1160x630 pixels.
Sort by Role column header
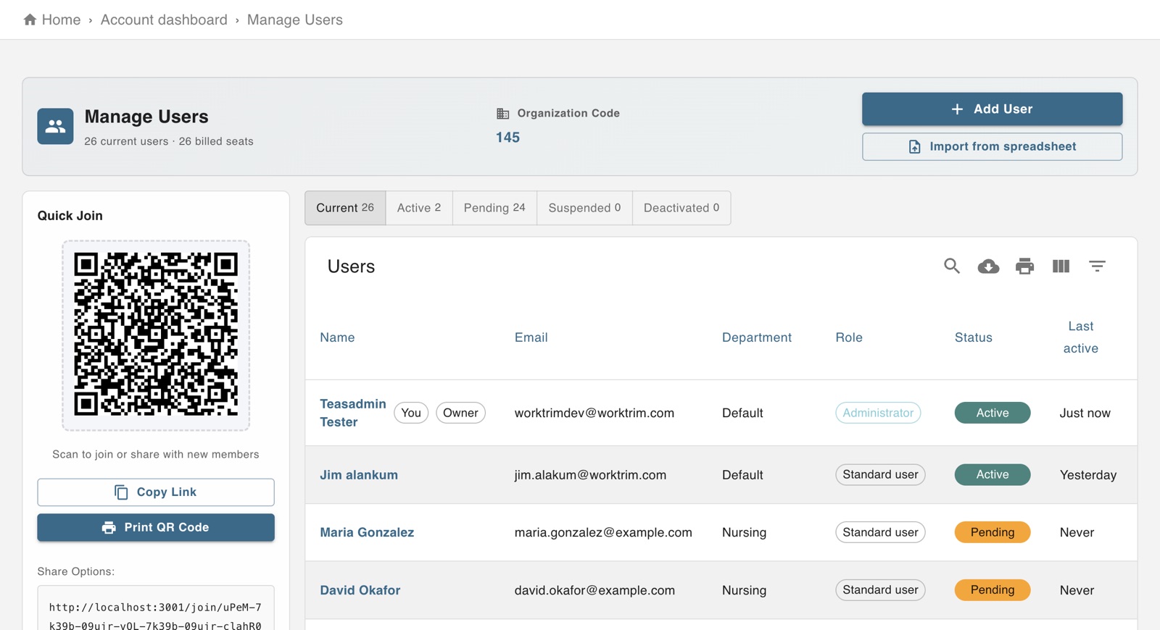point(849,337)
